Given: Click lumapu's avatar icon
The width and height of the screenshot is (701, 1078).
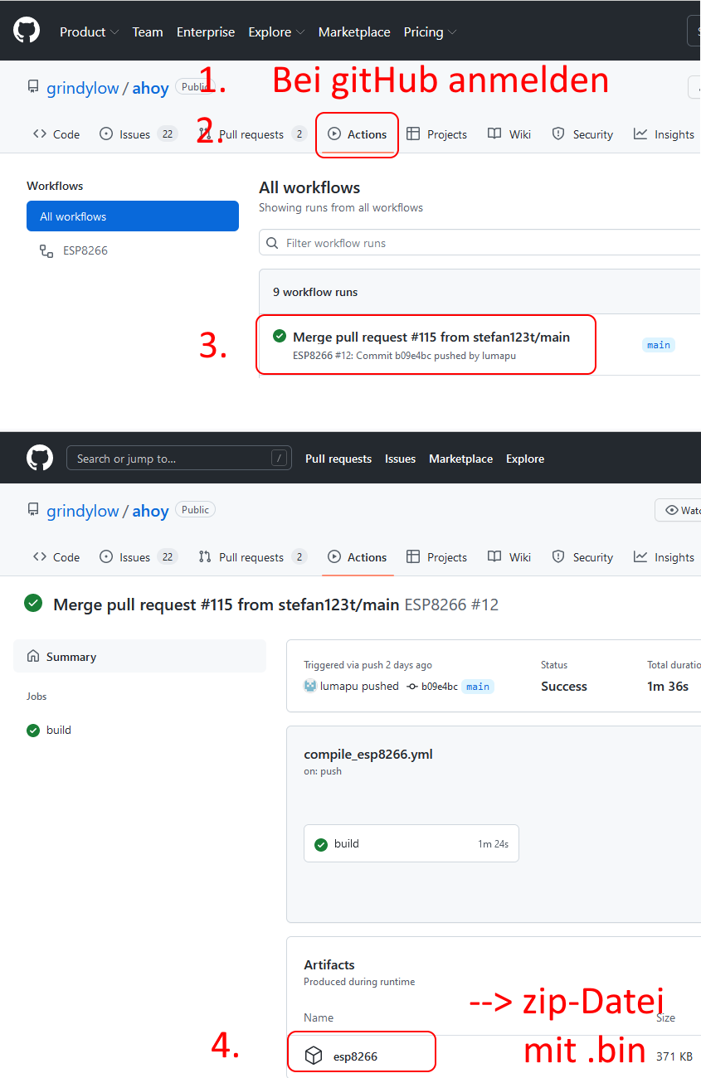Looking at the screenshot, I should point(310,686).
